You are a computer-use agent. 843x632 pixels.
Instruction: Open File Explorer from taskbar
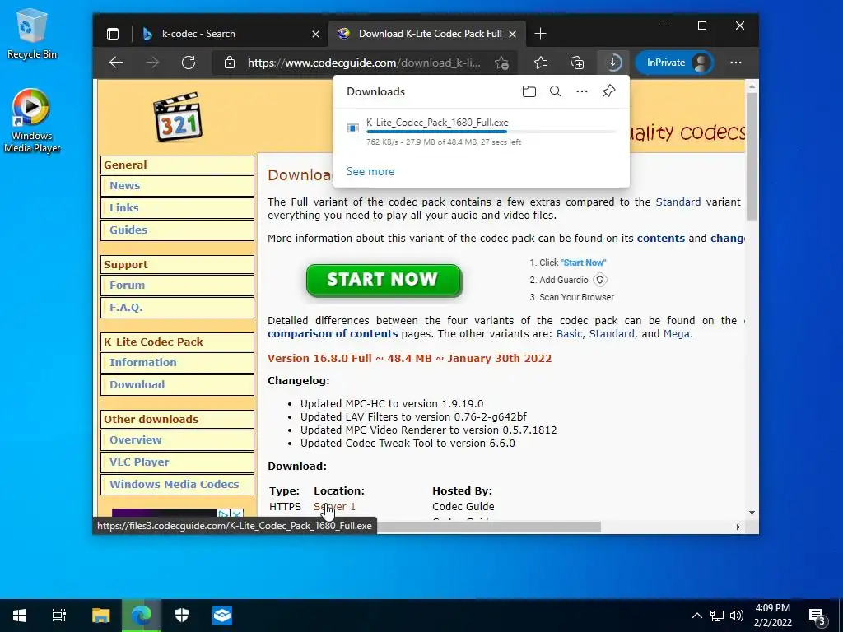[x=100, y=616]
